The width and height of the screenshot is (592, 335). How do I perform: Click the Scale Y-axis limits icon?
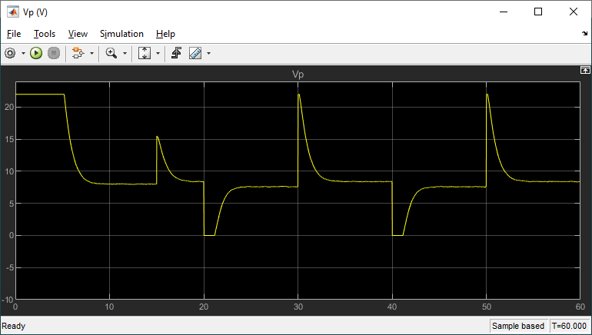[x=145, y=53]
